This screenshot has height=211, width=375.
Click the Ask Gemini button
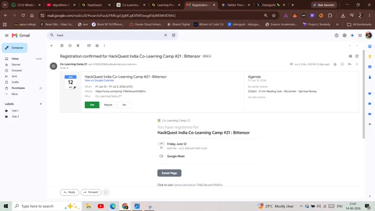[x=324, y=5]
